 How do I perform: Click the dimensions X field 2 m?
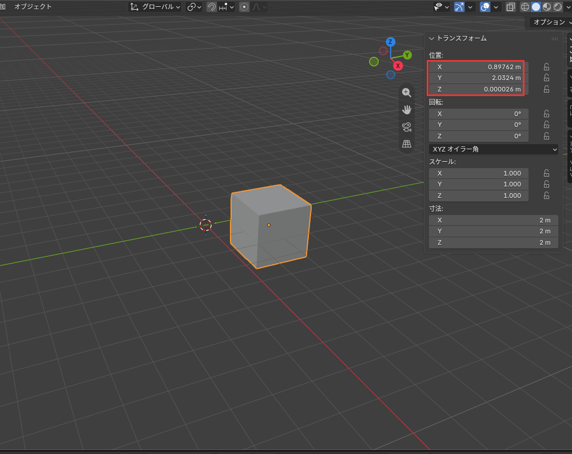[x=493, y=220]
